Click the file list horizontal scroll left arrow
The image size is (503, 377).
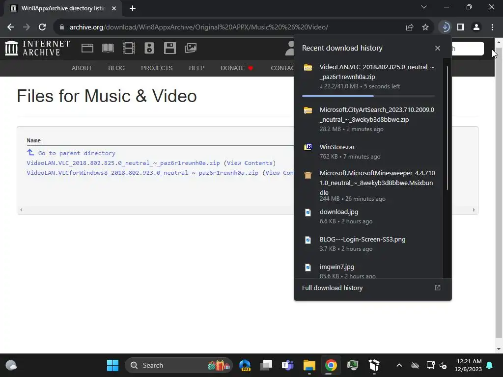point(21,210)
